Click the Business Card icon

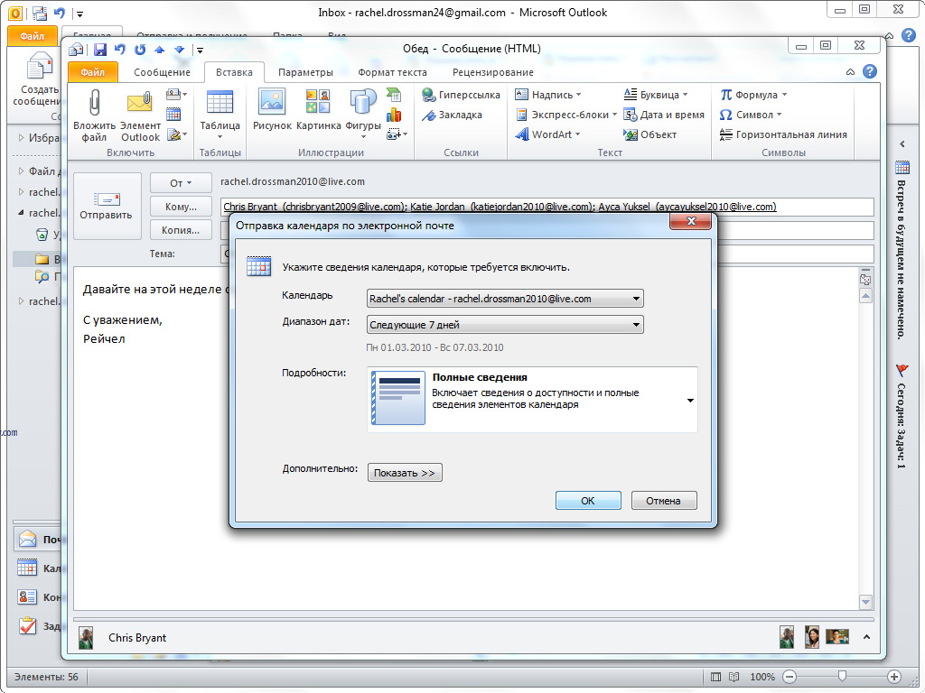176,94
